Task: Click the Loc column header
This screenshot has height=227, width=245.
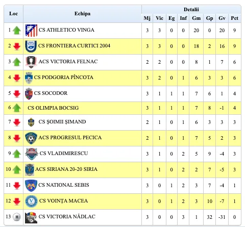Action: (x=13, y=14)
